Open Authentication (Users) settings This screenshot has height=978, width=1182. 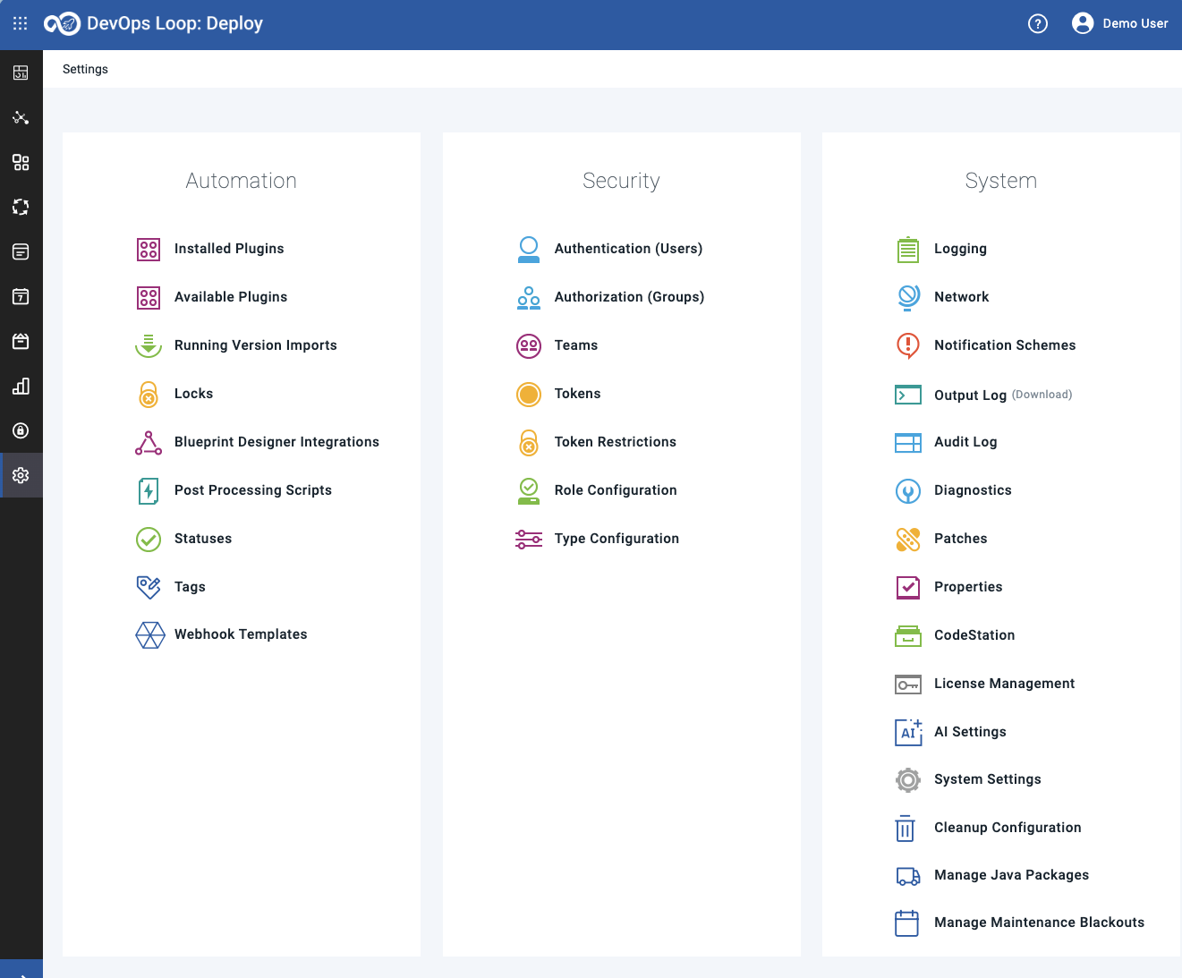(628, 248)
